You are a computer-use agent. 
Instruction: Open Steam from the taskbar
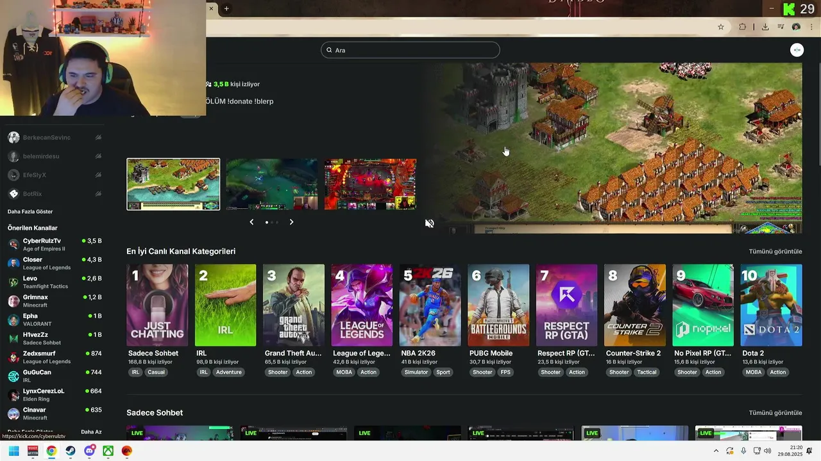(71, 451)
